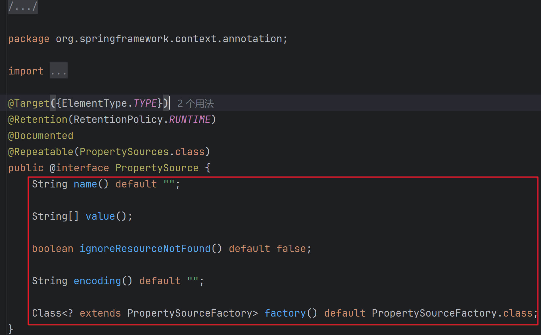The image size is (541, 335).
Task: Click the false default value literal
Action: coord(291,249)
